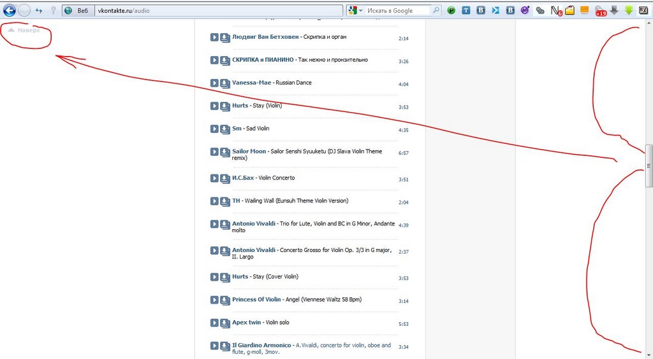Viewport: 653px width, 359px height.
Task: Click the green download arrow extension icon
Action: pyautogui.click(x=629, y=10)
